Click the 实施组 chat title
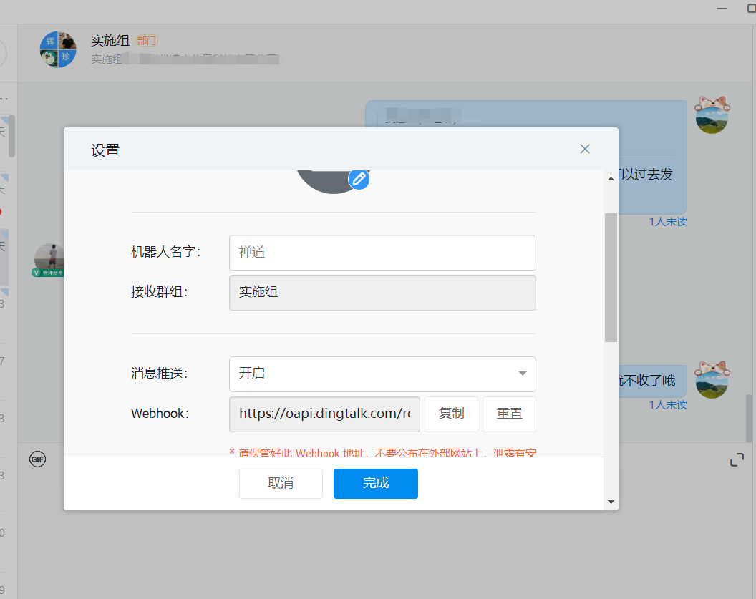The image size is (756, 599). click(110, 41)
